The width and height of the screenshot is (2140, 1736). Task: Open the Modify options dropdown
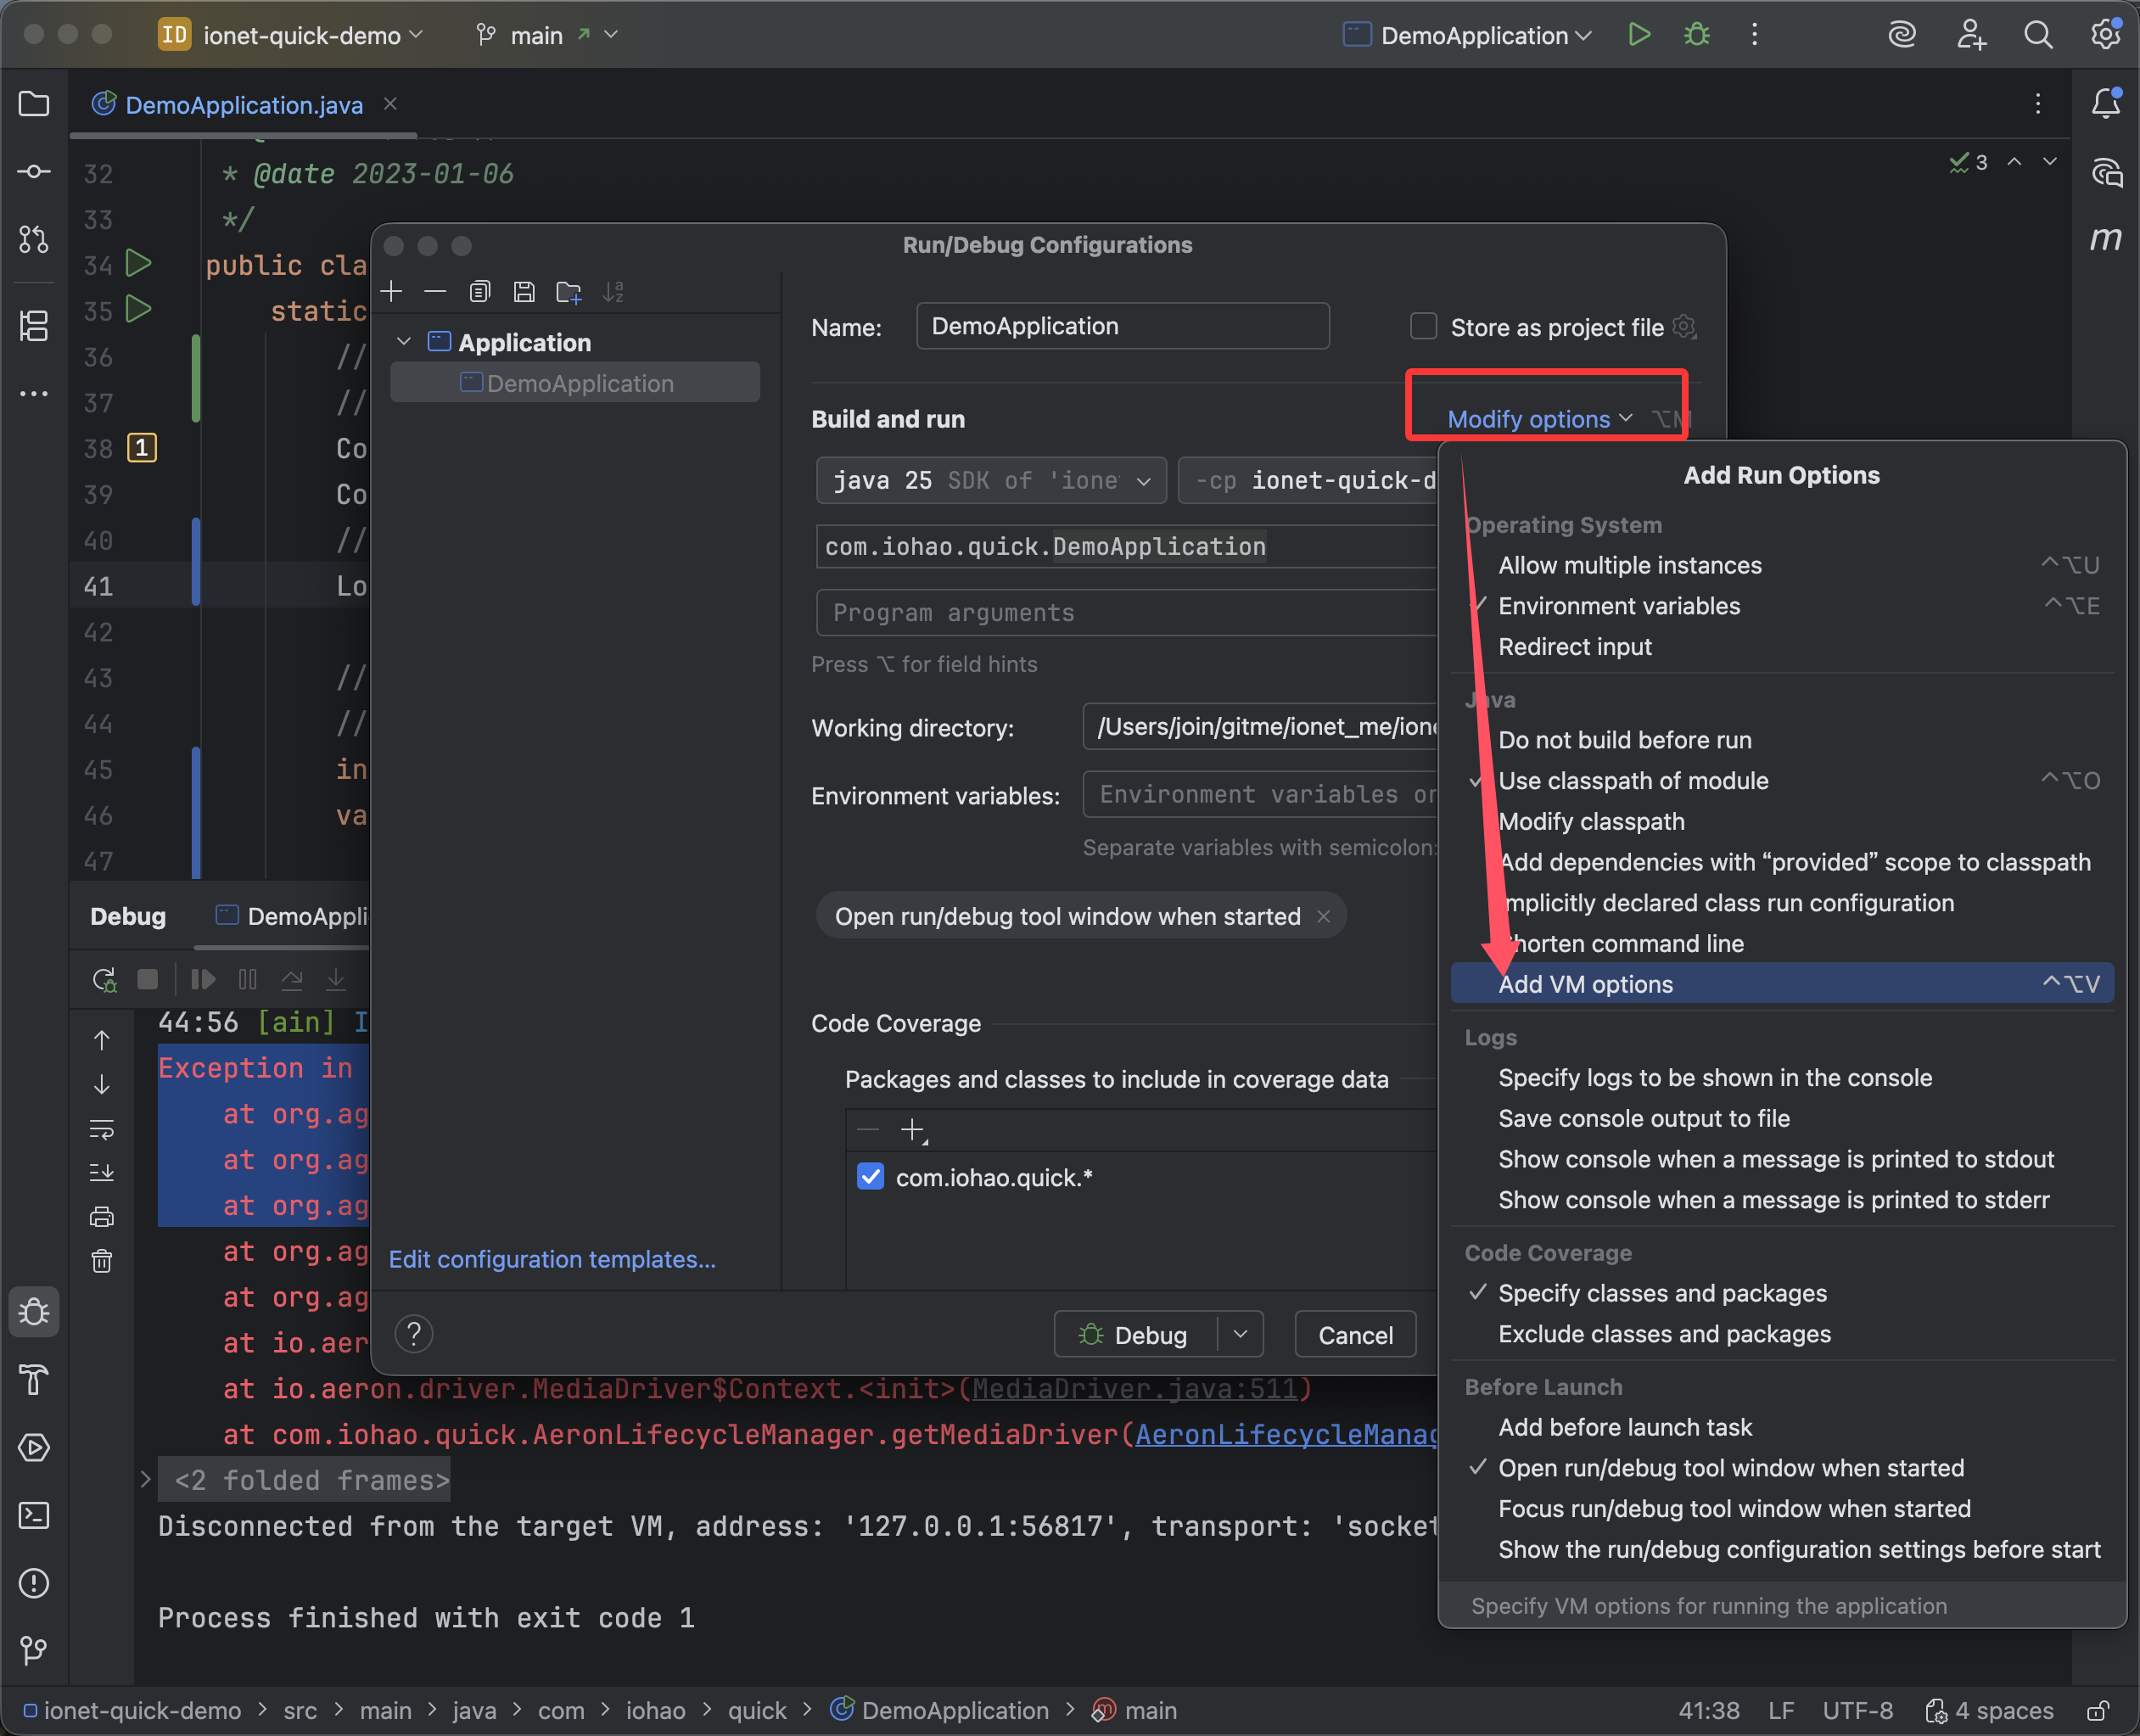click(1539, 419)
